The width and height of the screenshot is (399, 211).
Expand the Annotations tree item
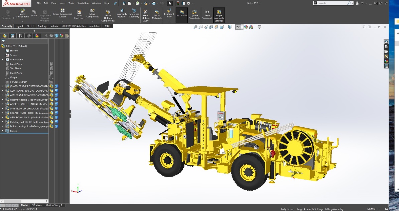(x=2, y=59)
